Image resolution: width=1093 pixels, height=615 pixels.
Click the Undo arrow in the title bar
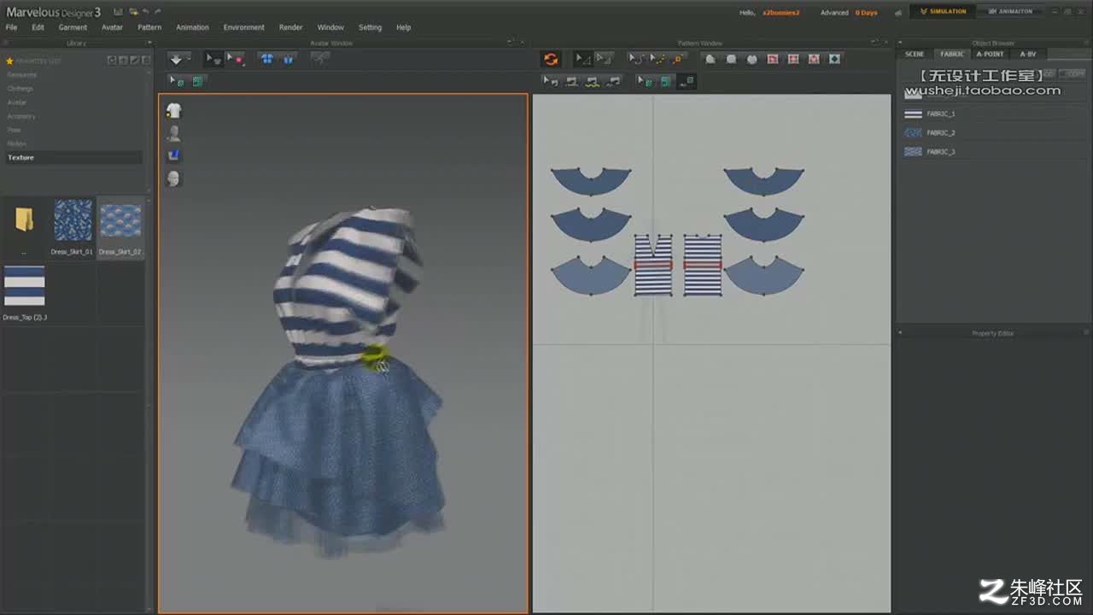146,12
